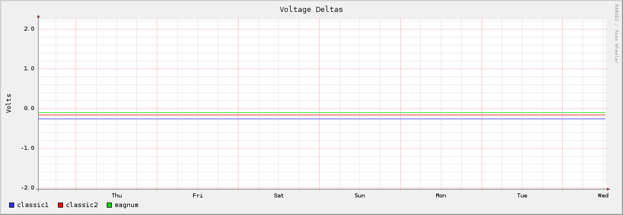Image resolution: width=623 pixels, height=215 pixels.
Task: Click the Fri x-axis label
Action: [x=198, y=196]
